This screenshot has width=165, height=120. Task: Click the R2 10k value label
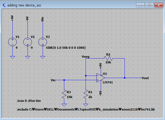coord(108,62)
